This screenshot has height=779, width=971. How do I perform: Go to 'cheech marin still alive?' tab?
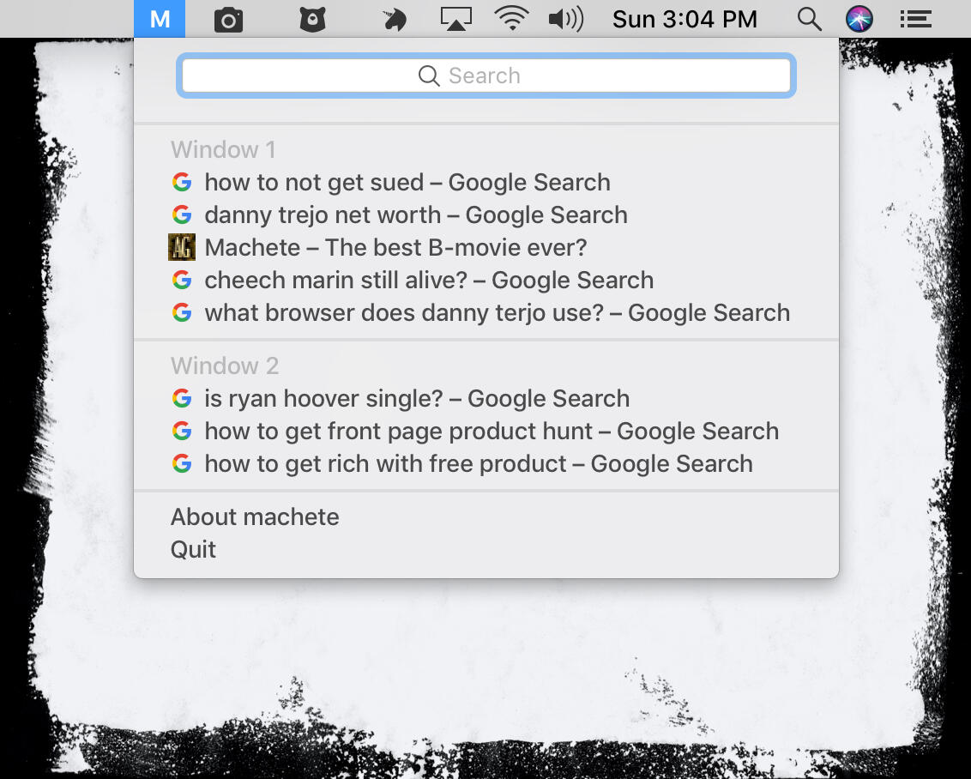click(429, 281)
